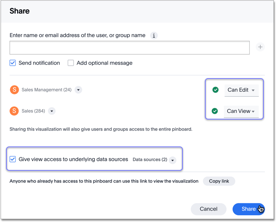Focus the user or group name field
Screen dimensions: 276x222
pyautogui.click(x=129, y=47)
